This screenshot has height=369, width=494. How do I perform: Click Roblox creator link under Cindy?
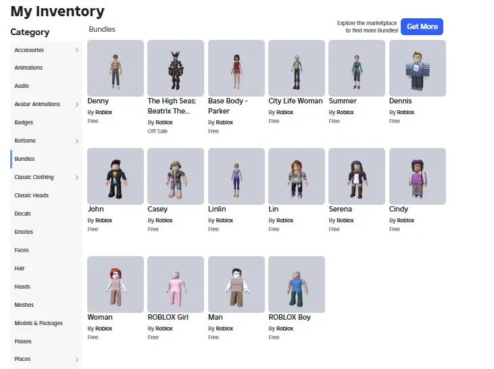pos(405,220)
